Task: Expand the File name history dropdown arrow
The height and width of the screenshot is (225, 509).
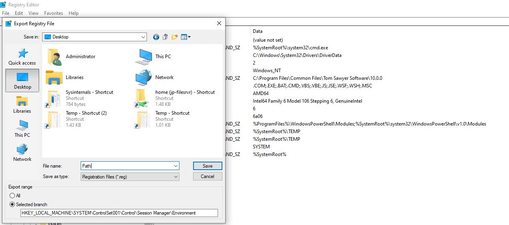Action: tap(176, 166)
